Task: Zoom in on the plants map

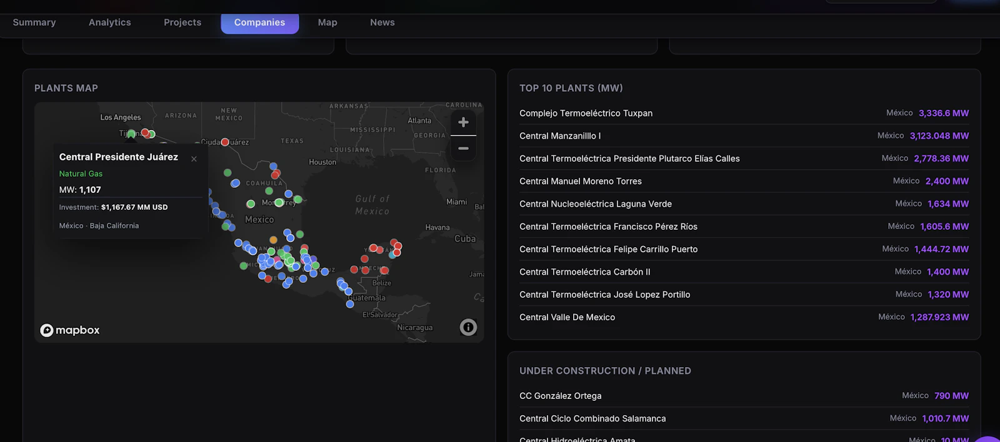Action: (463, 122)
